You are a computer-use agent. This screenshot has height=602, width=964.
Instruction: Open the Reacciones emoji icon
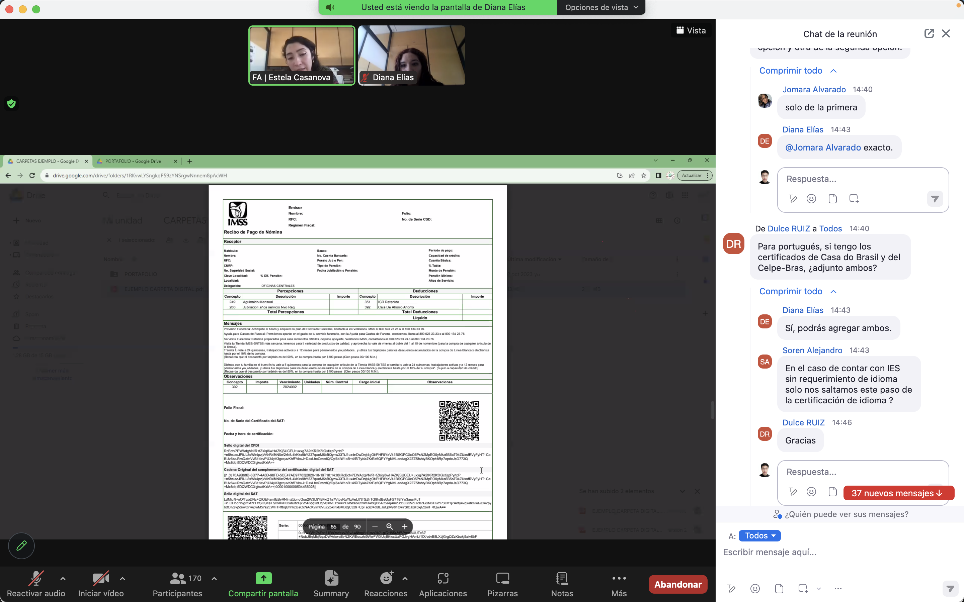pos(386,578)
